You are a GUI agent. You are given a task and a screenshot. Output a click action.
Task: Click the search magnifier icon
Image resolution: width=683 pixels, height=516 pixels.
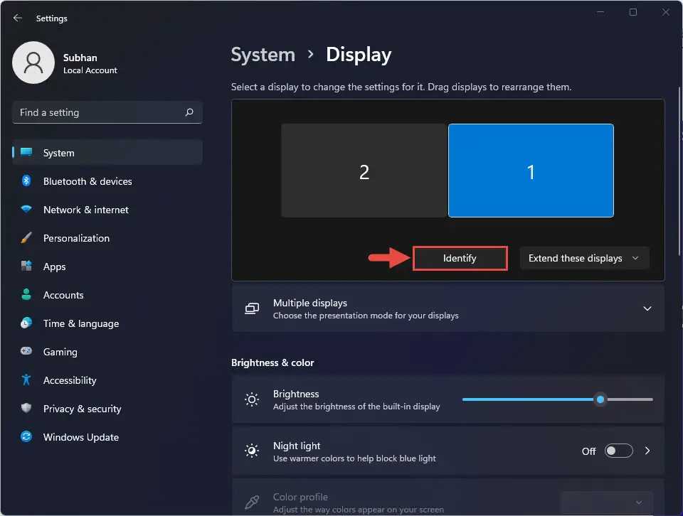tap(189, 112)
